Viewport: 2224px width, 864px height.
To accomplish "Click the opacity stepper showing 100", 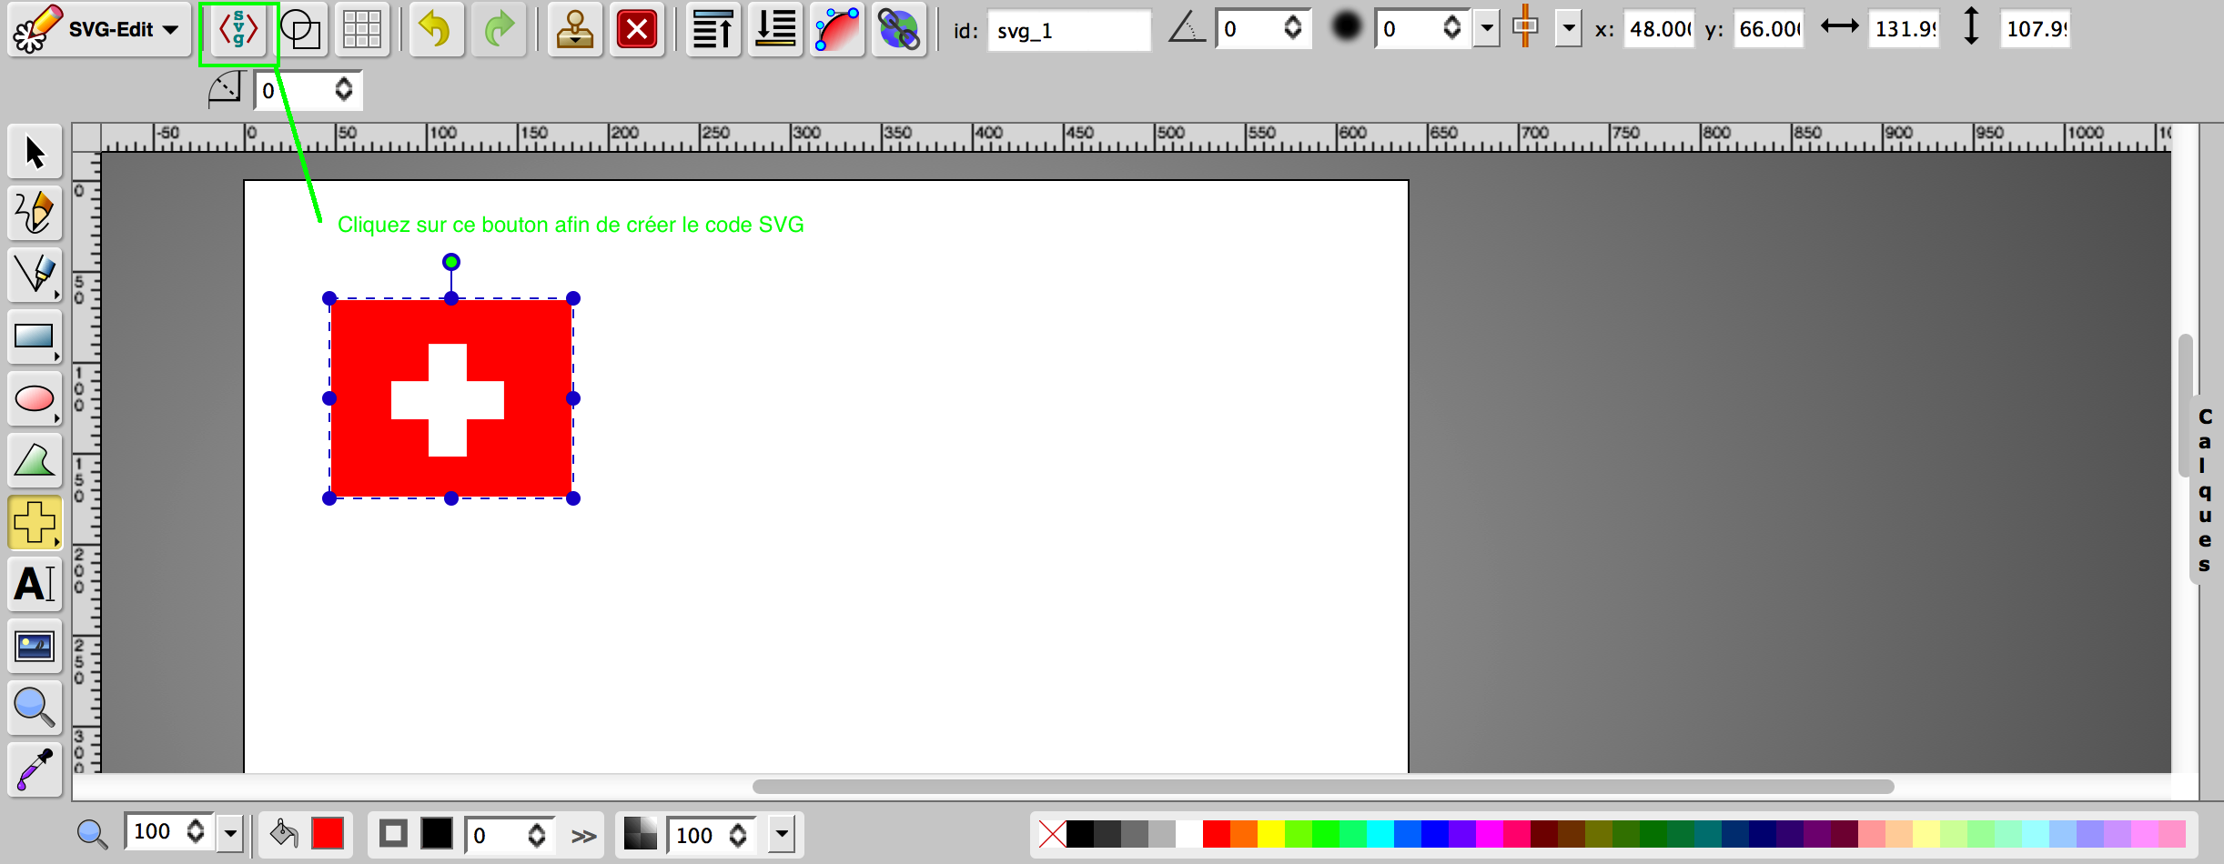I will pos(738,834).
